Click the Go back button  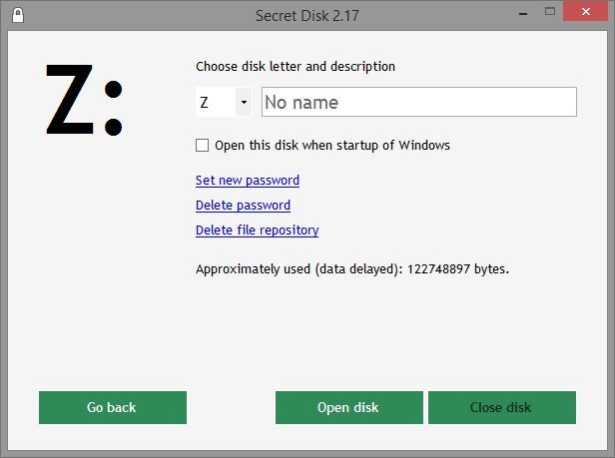coord(113,407)
